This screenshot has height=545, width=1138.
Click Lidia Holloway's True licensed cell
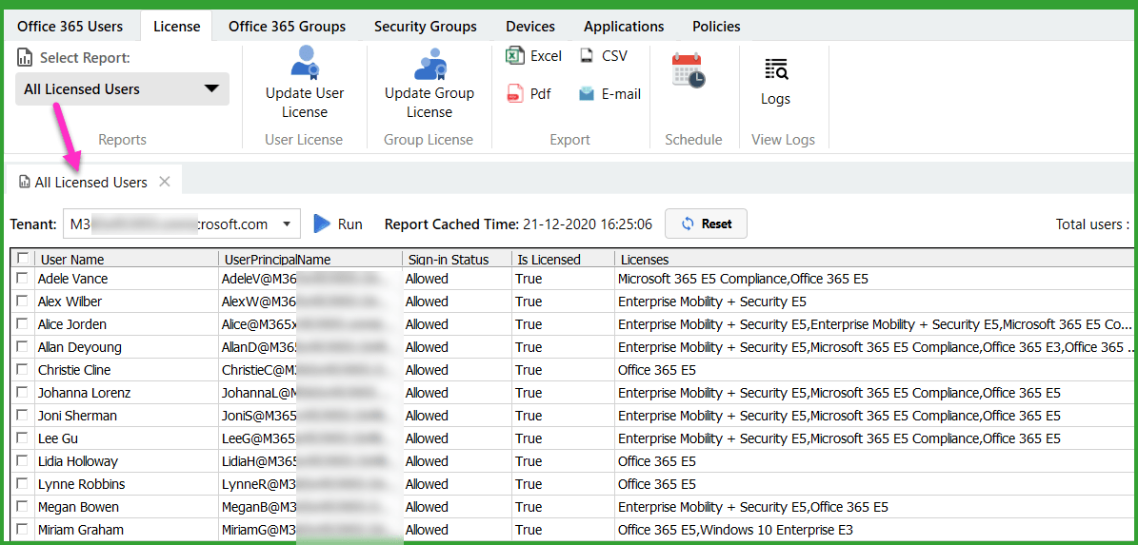(563, 461)
